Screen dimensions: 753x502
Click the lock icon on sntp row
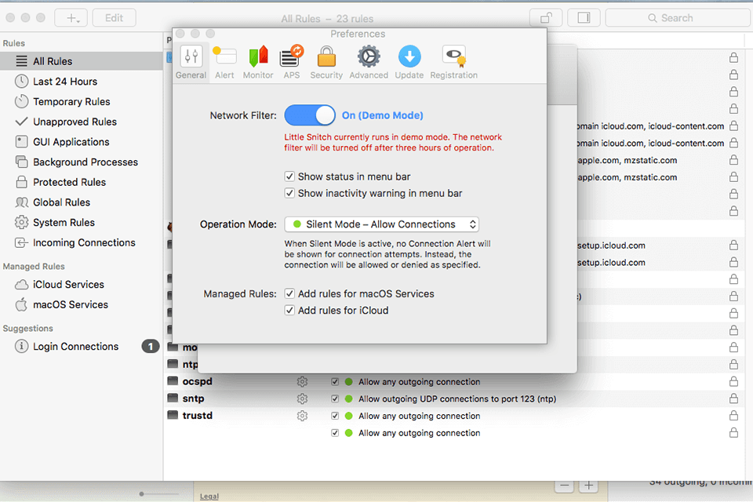coord(734,398)
